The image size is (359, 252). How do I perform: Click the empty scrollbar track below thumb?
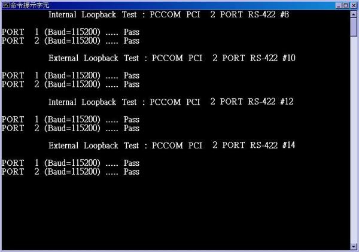(x=354, y=139)
